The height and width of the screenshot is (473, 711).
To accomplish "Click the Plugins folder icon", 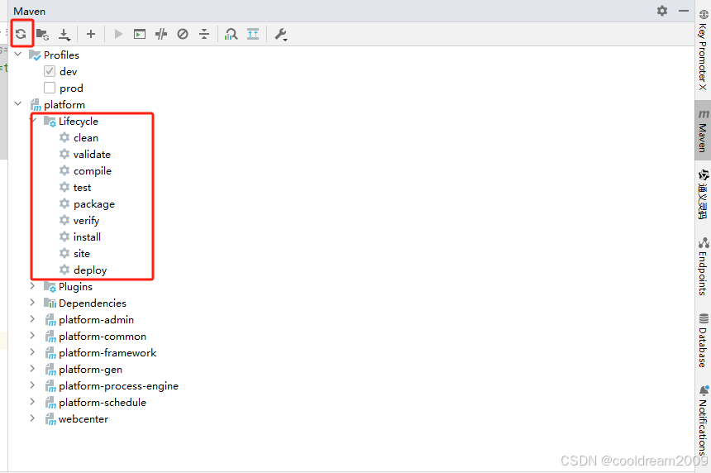I will click(x=50, y=287).
